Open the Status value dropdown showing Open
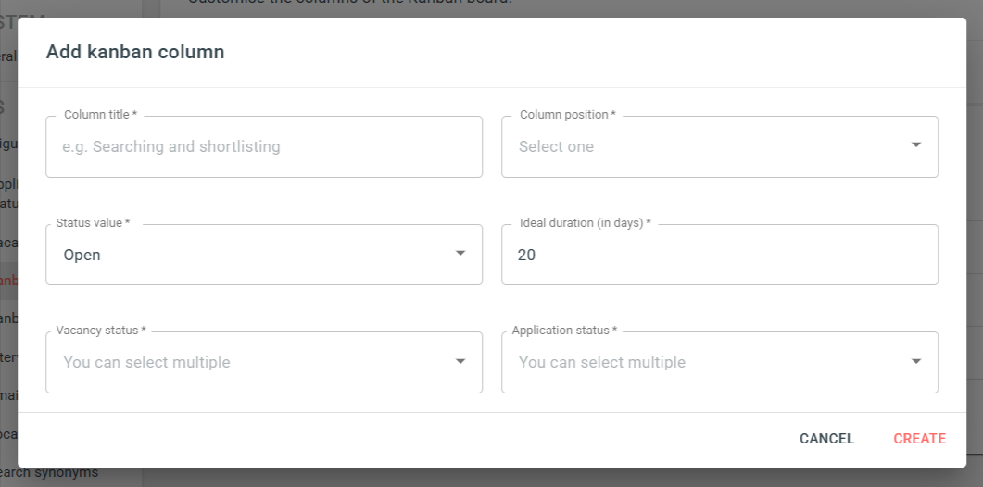This screenshot has height=487, width=983. pos(264,255)
